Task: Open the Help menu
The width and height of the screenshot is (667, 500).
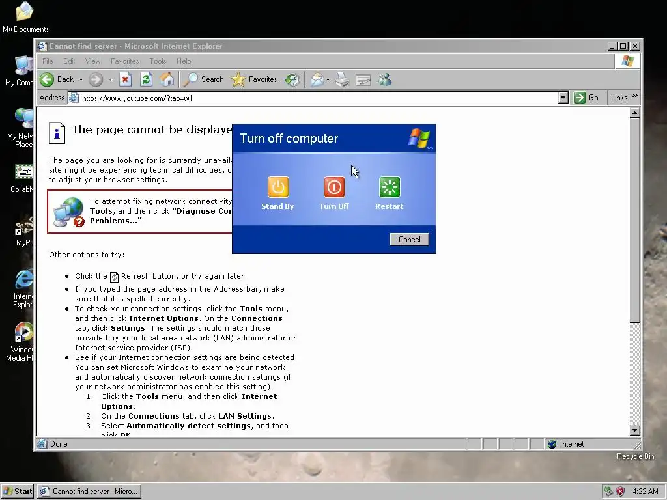Action: pos(184,61)
